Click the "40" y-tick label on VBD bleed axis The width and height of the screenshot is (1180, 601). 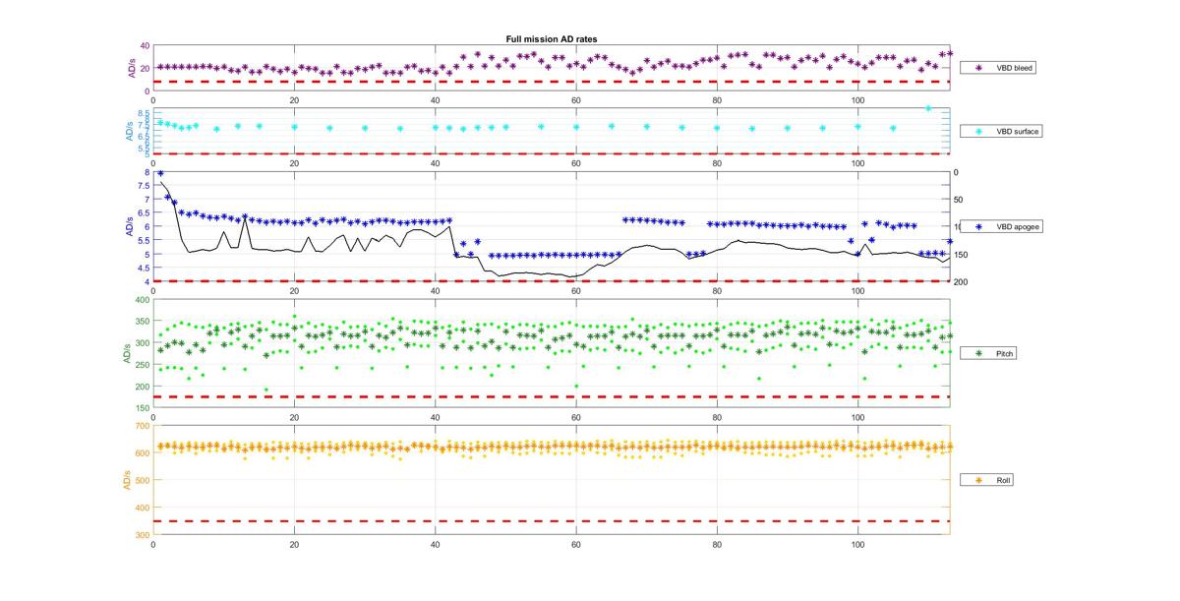coord(145,46)
